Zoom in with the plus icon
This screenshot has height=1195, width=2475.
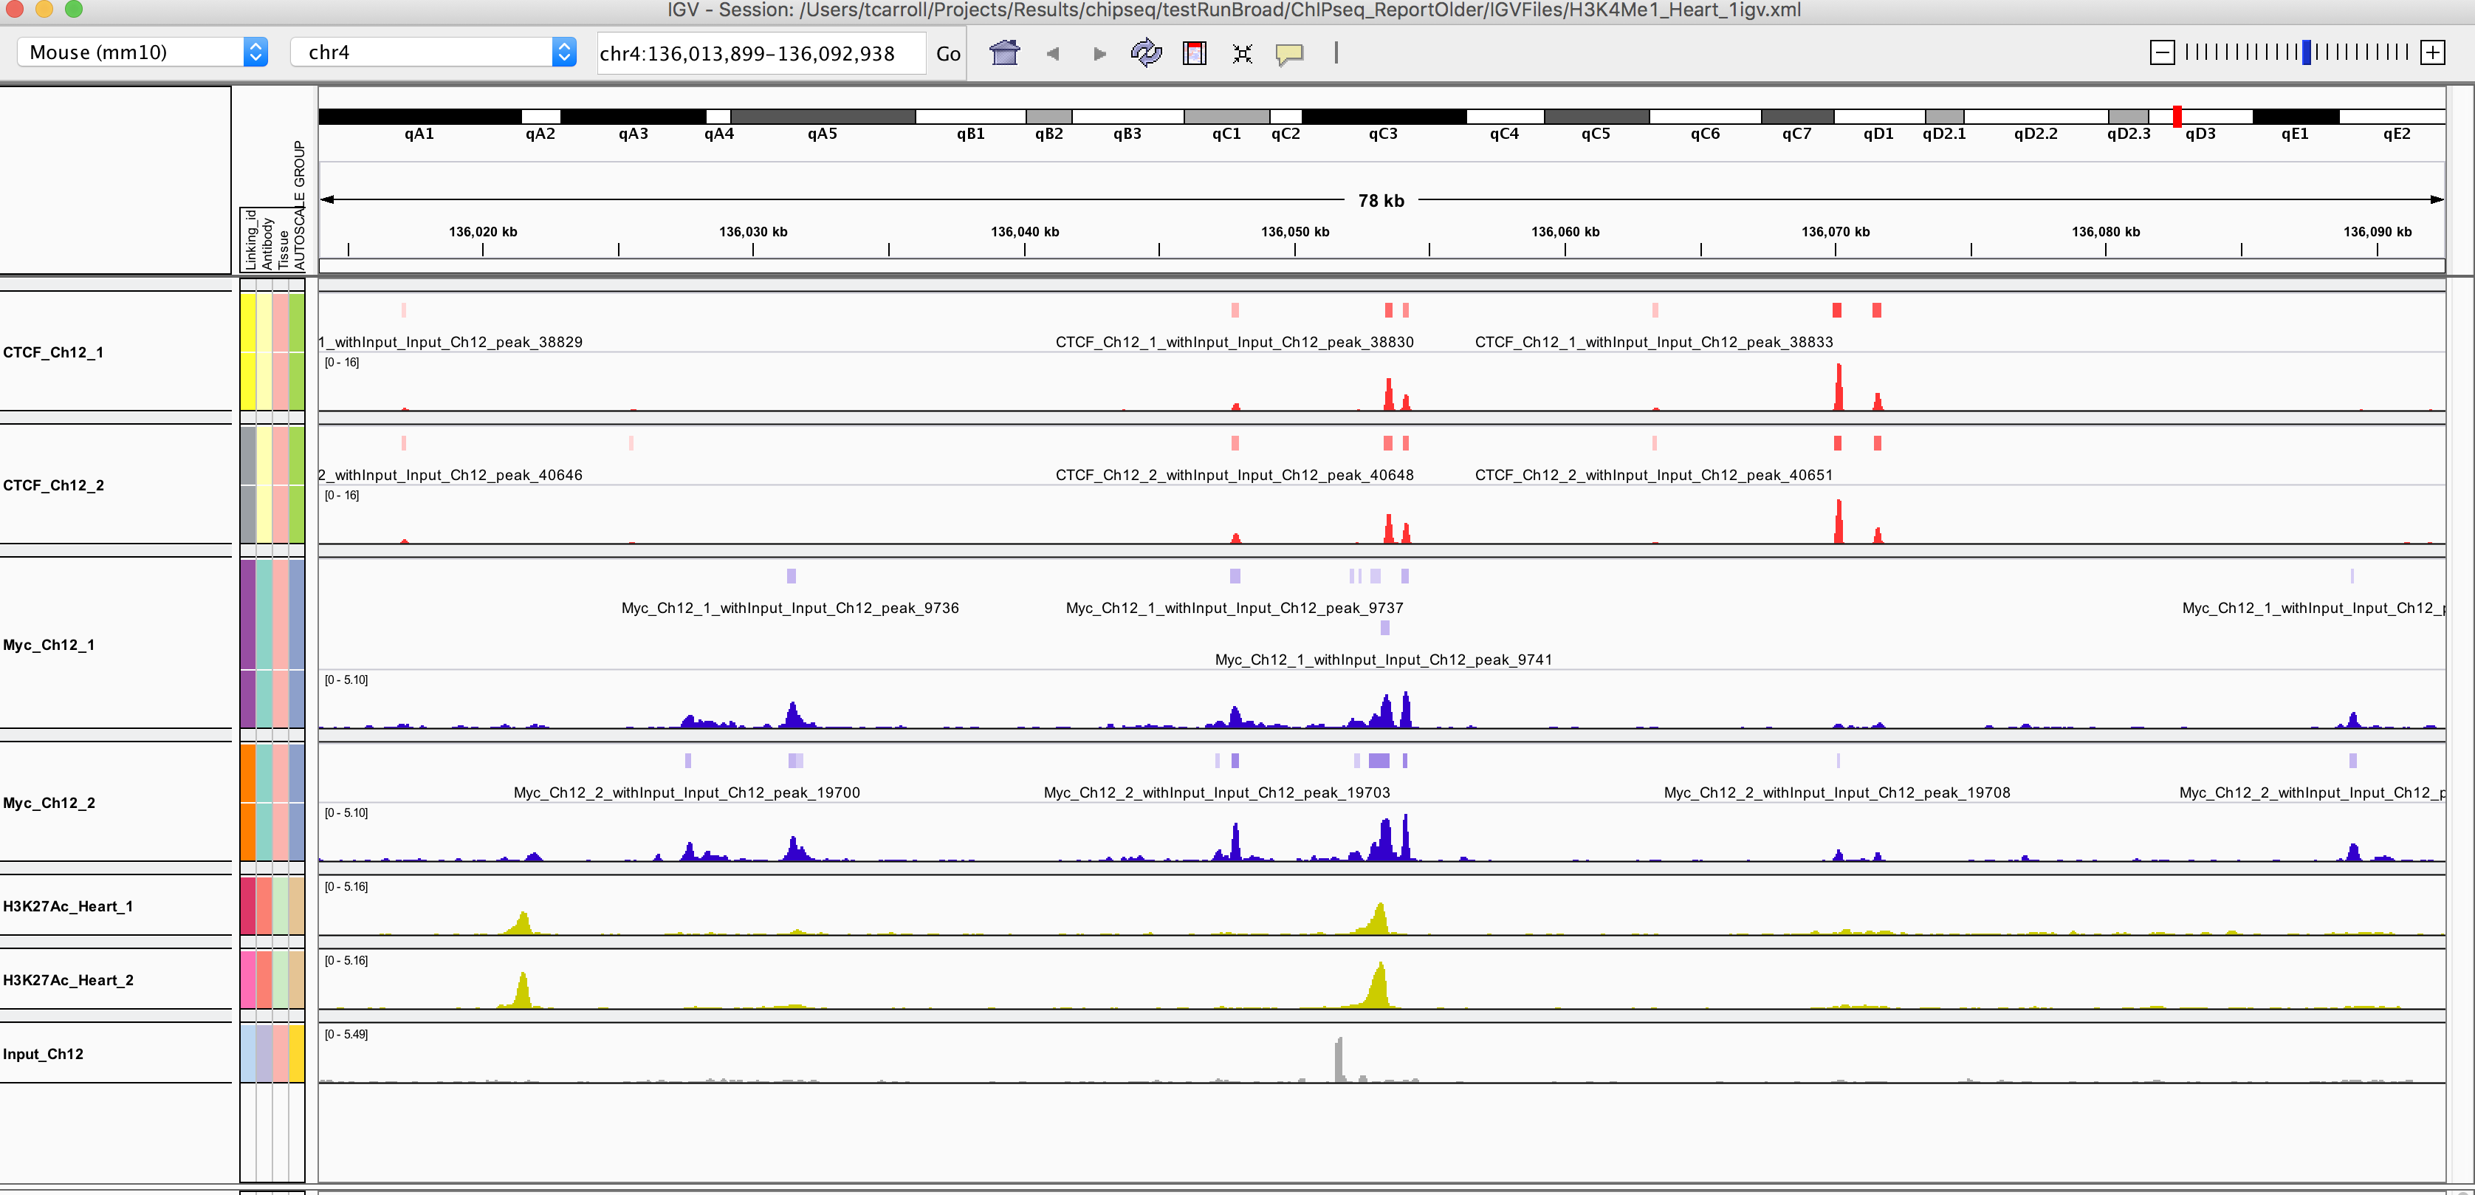[x=2433, y=53]
